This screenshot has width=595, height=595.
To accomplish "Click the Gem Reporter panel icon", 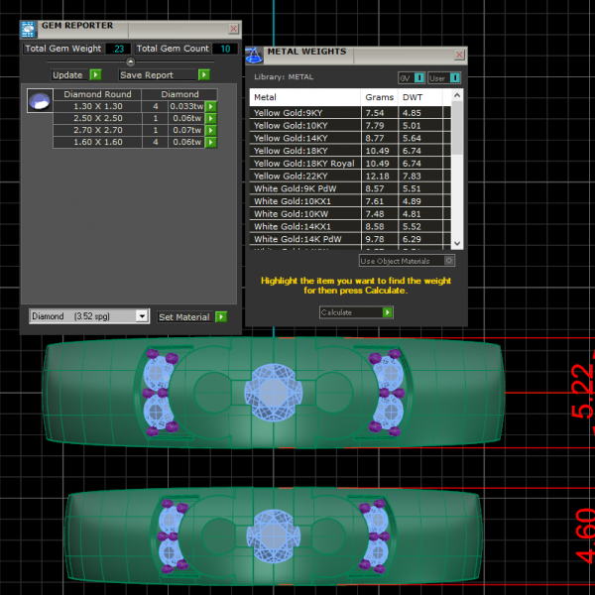I will point(28,28).
